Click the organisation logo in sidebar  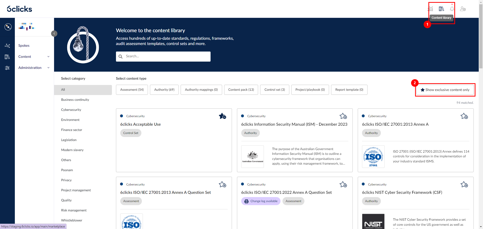click(26, 26)
